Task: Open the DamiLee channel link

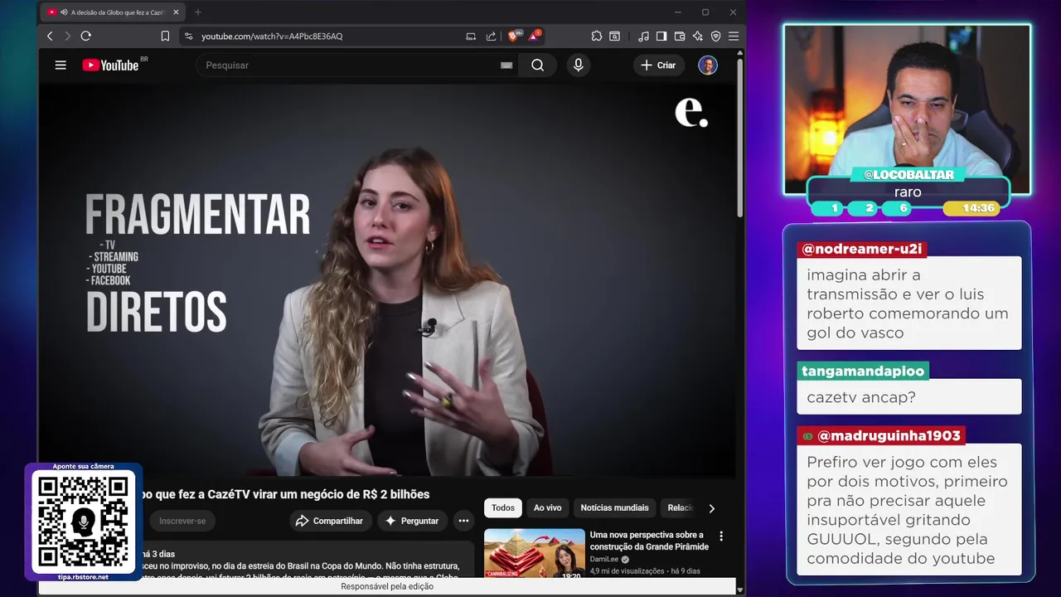Action: 604,560
